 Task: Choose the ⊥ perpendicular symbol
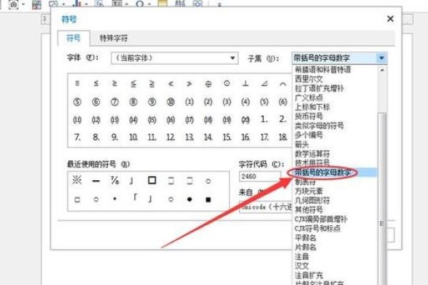(x=245, y=83)
